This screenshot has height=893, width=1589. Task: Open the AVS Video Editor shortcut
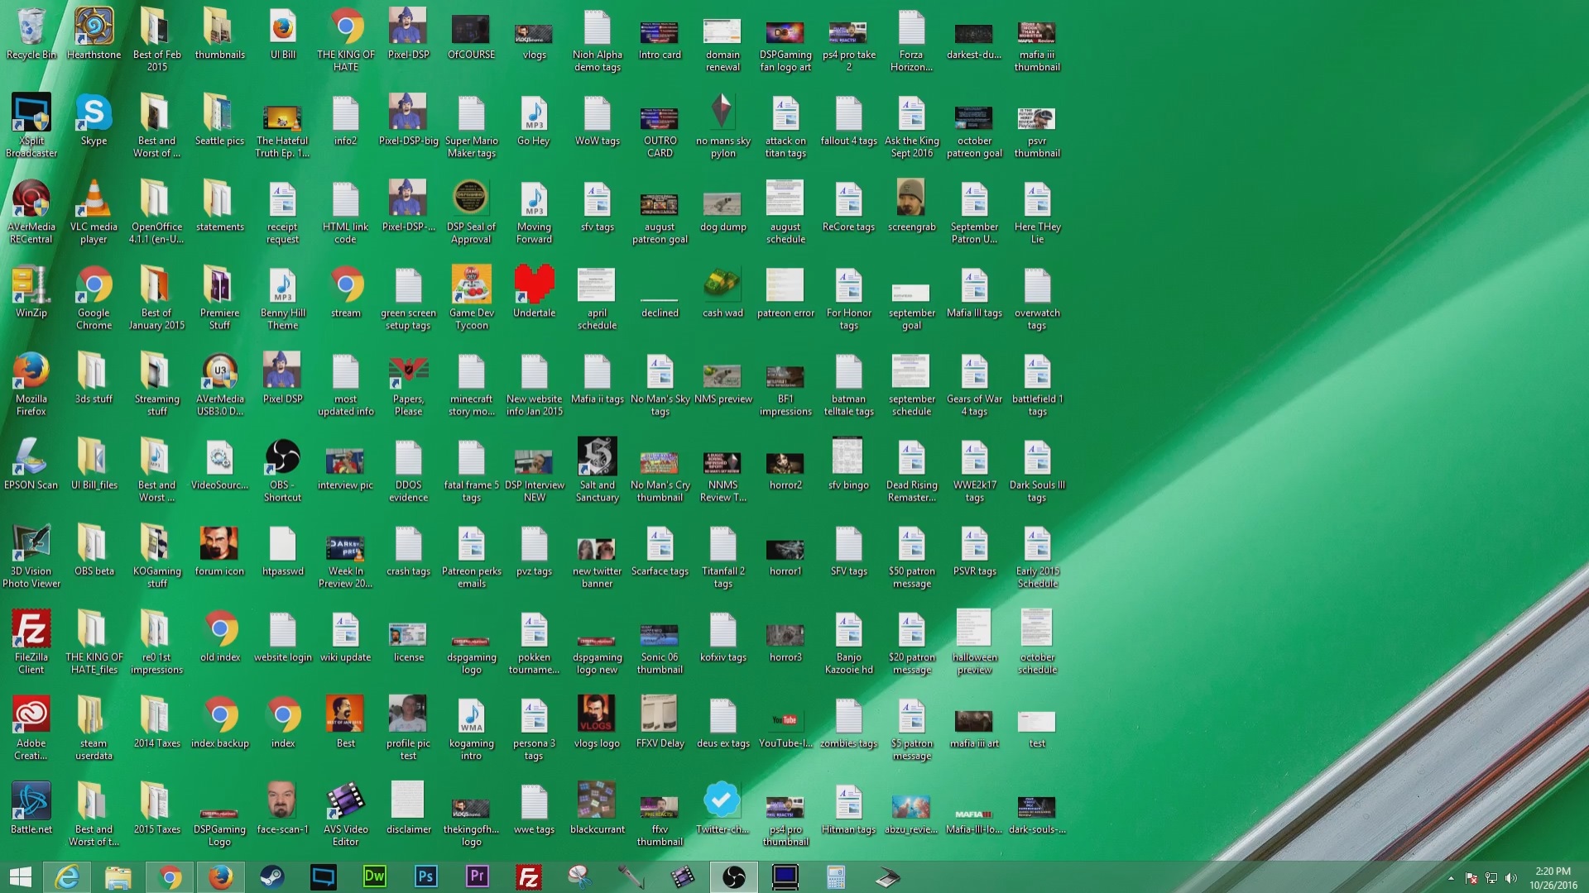point(345,814)
